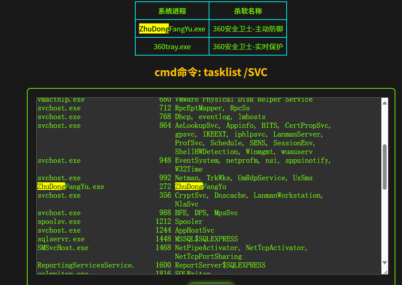Click the PID 1600 value
This screenshot has width=402, height=285.
[x=163, y=265]
